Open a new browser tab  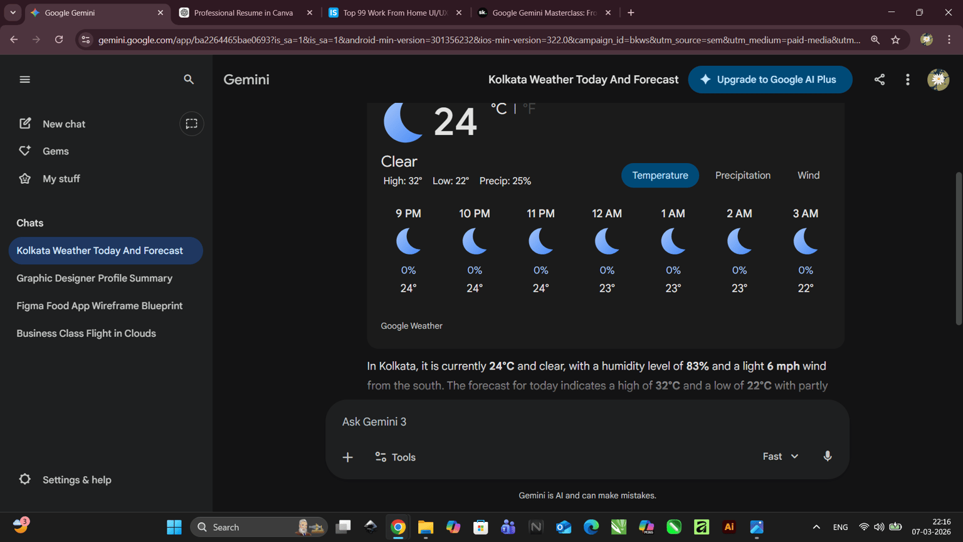click(x=631, y=13)
